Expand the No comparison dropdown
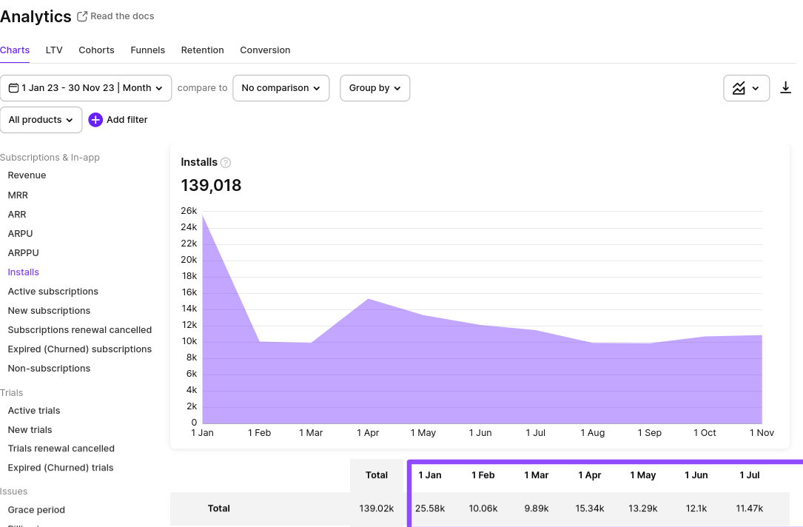803x527 pixels. click(x=281, y=88)
